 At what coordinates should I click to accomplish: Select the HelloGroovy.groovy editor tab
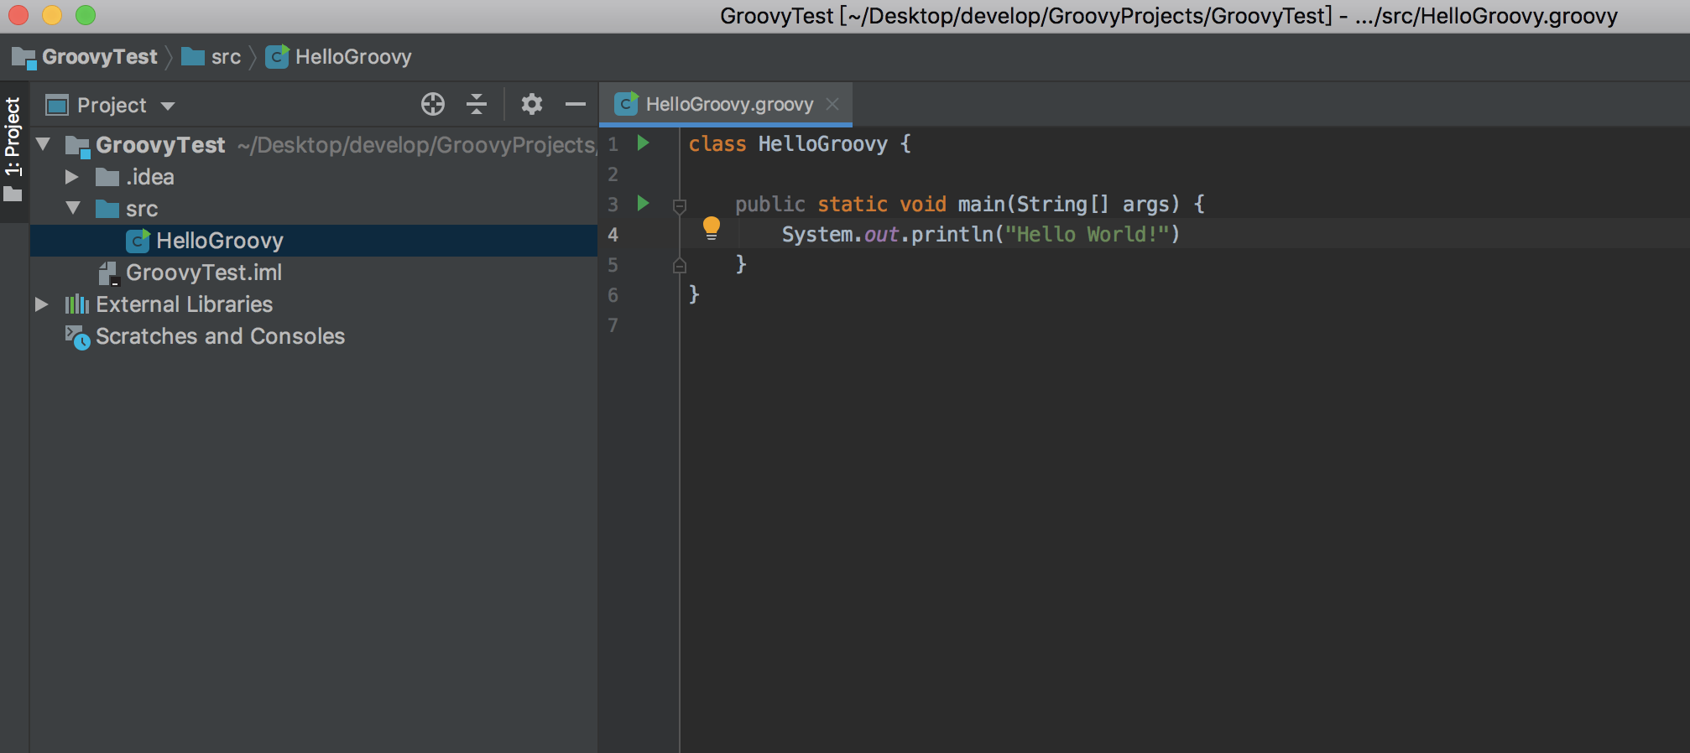click(x=726, y=104)
